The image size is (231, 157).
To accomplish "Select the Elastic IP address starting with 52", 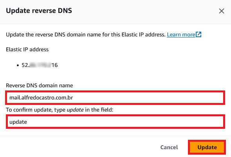I will (x=40, y=65).
